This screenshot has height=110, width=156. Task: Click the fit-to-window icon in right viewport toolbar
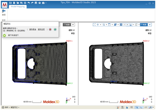[x=94, y=25]
